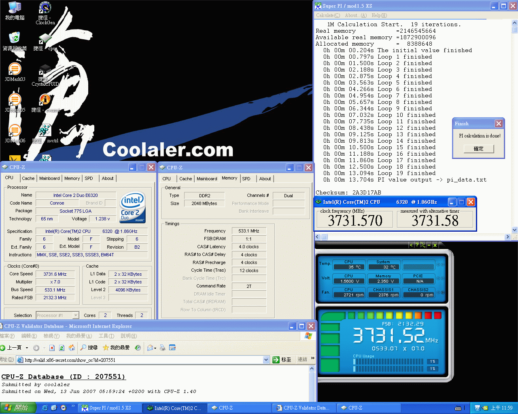
Task: Click the confirm button in Finish dialog
Action: pyautogui.click(x=479, y=149)
